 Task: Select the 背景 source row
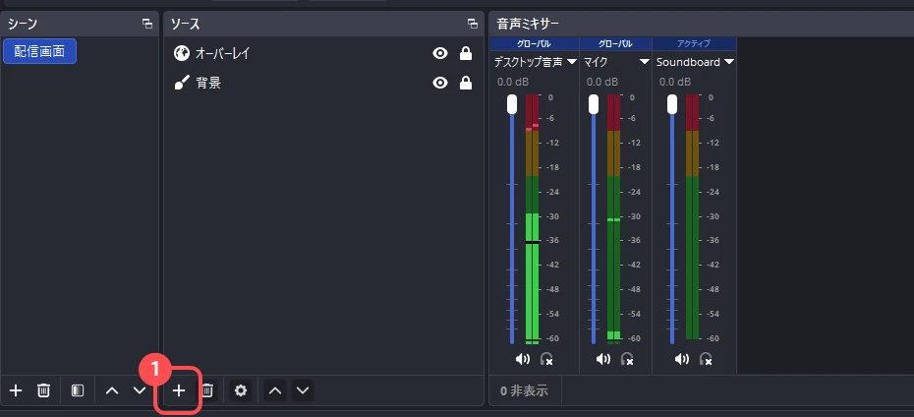pyautogui.click(x=323, y=83)
